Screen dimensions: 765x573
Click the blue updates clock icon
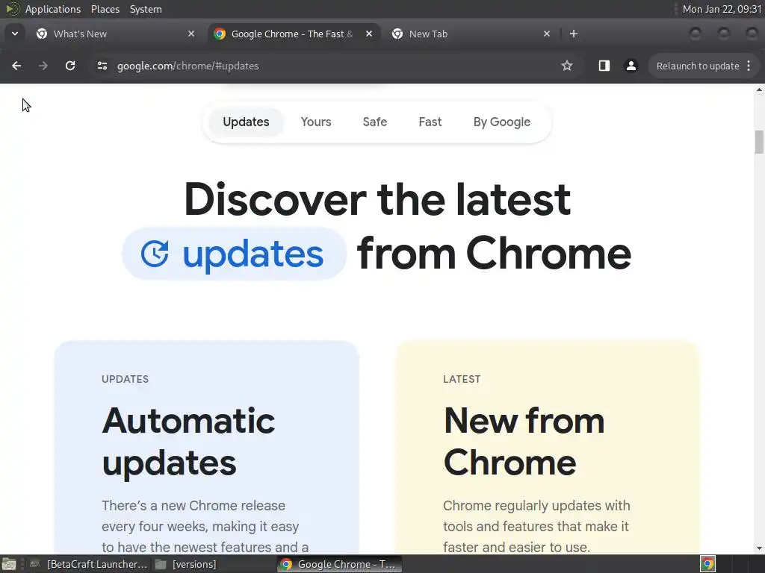[155, 254]
